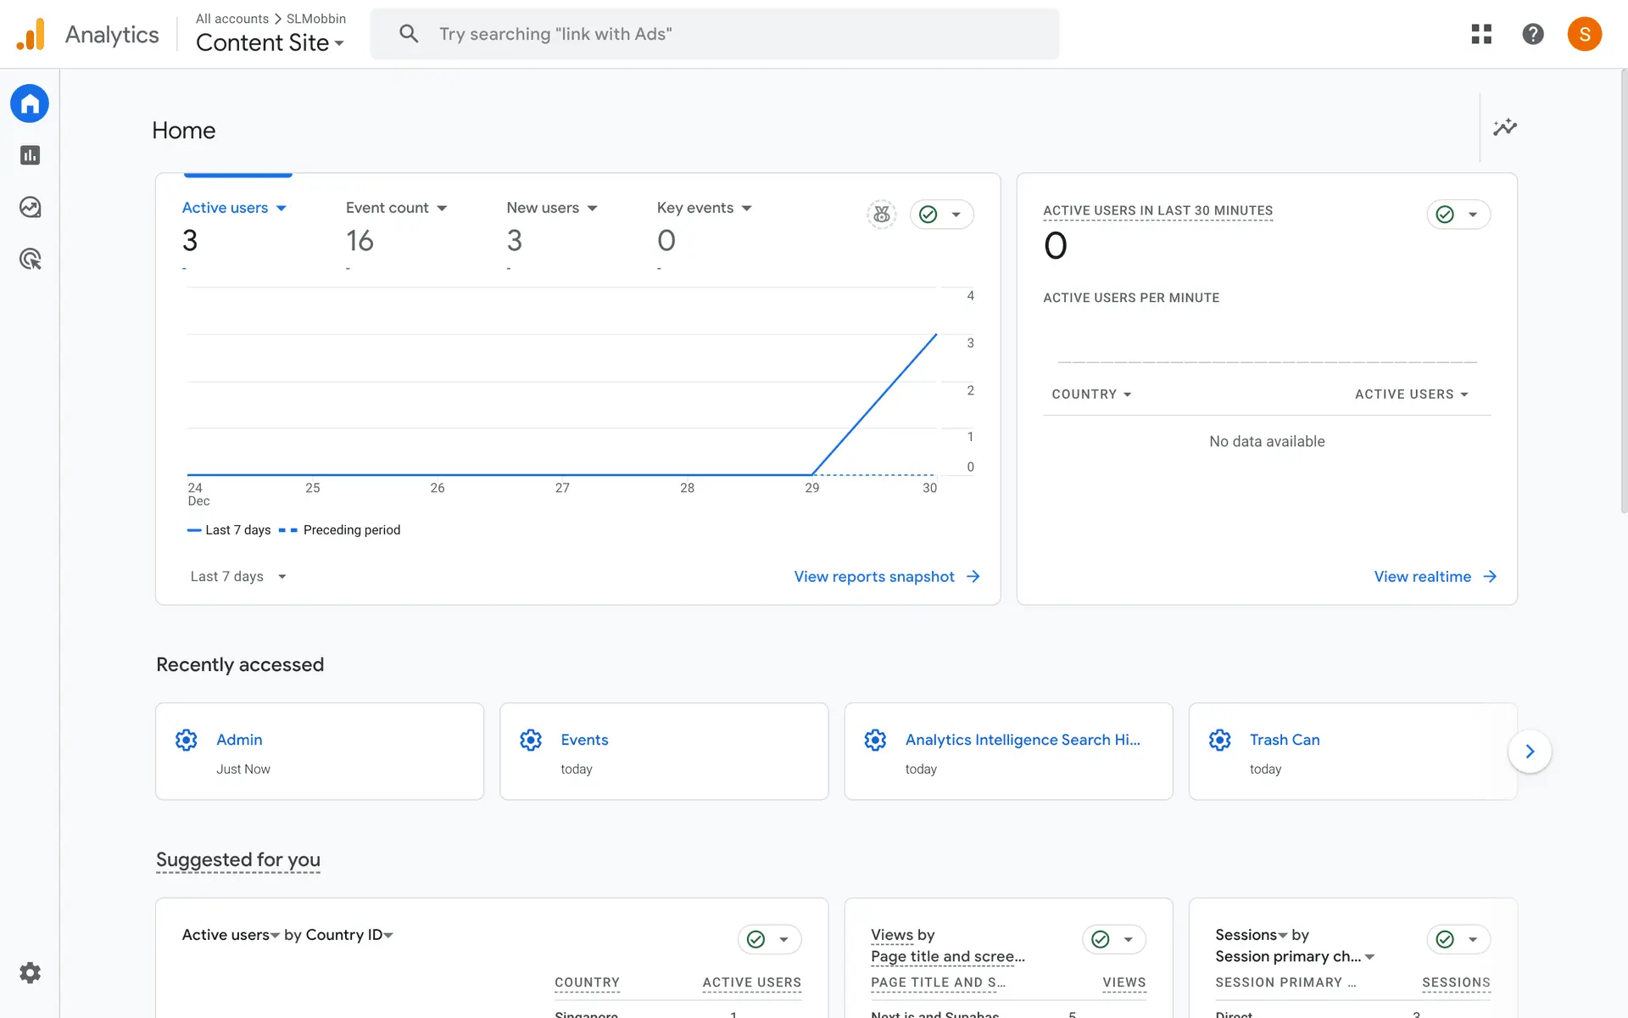Expand the Country dimension dropdown in realtime
The image size is (1628, 1018).
click(1091, 394)
